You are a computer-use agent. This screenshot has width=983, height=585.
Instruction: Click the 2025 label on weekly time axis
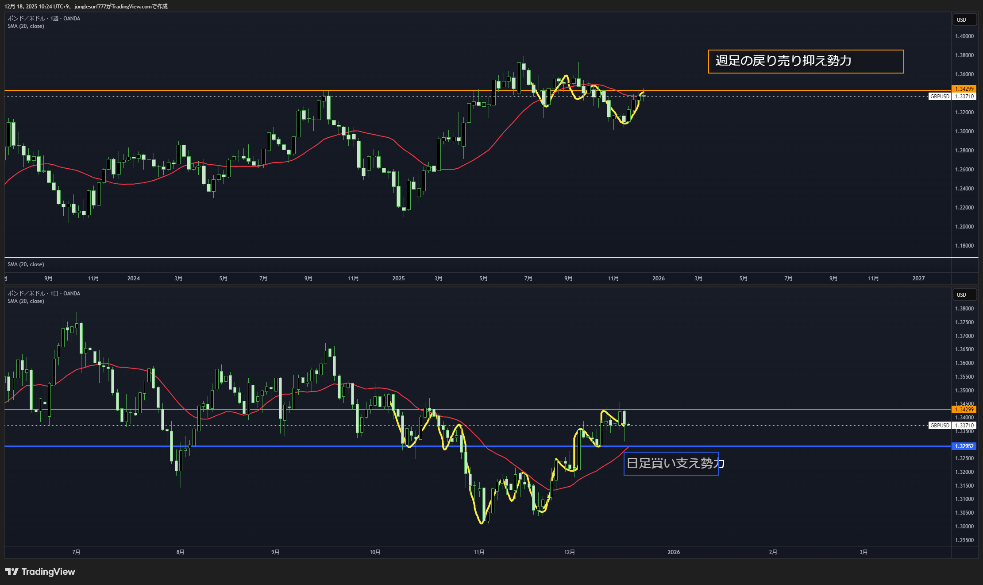pyautogui.click(x=398, y=278)
